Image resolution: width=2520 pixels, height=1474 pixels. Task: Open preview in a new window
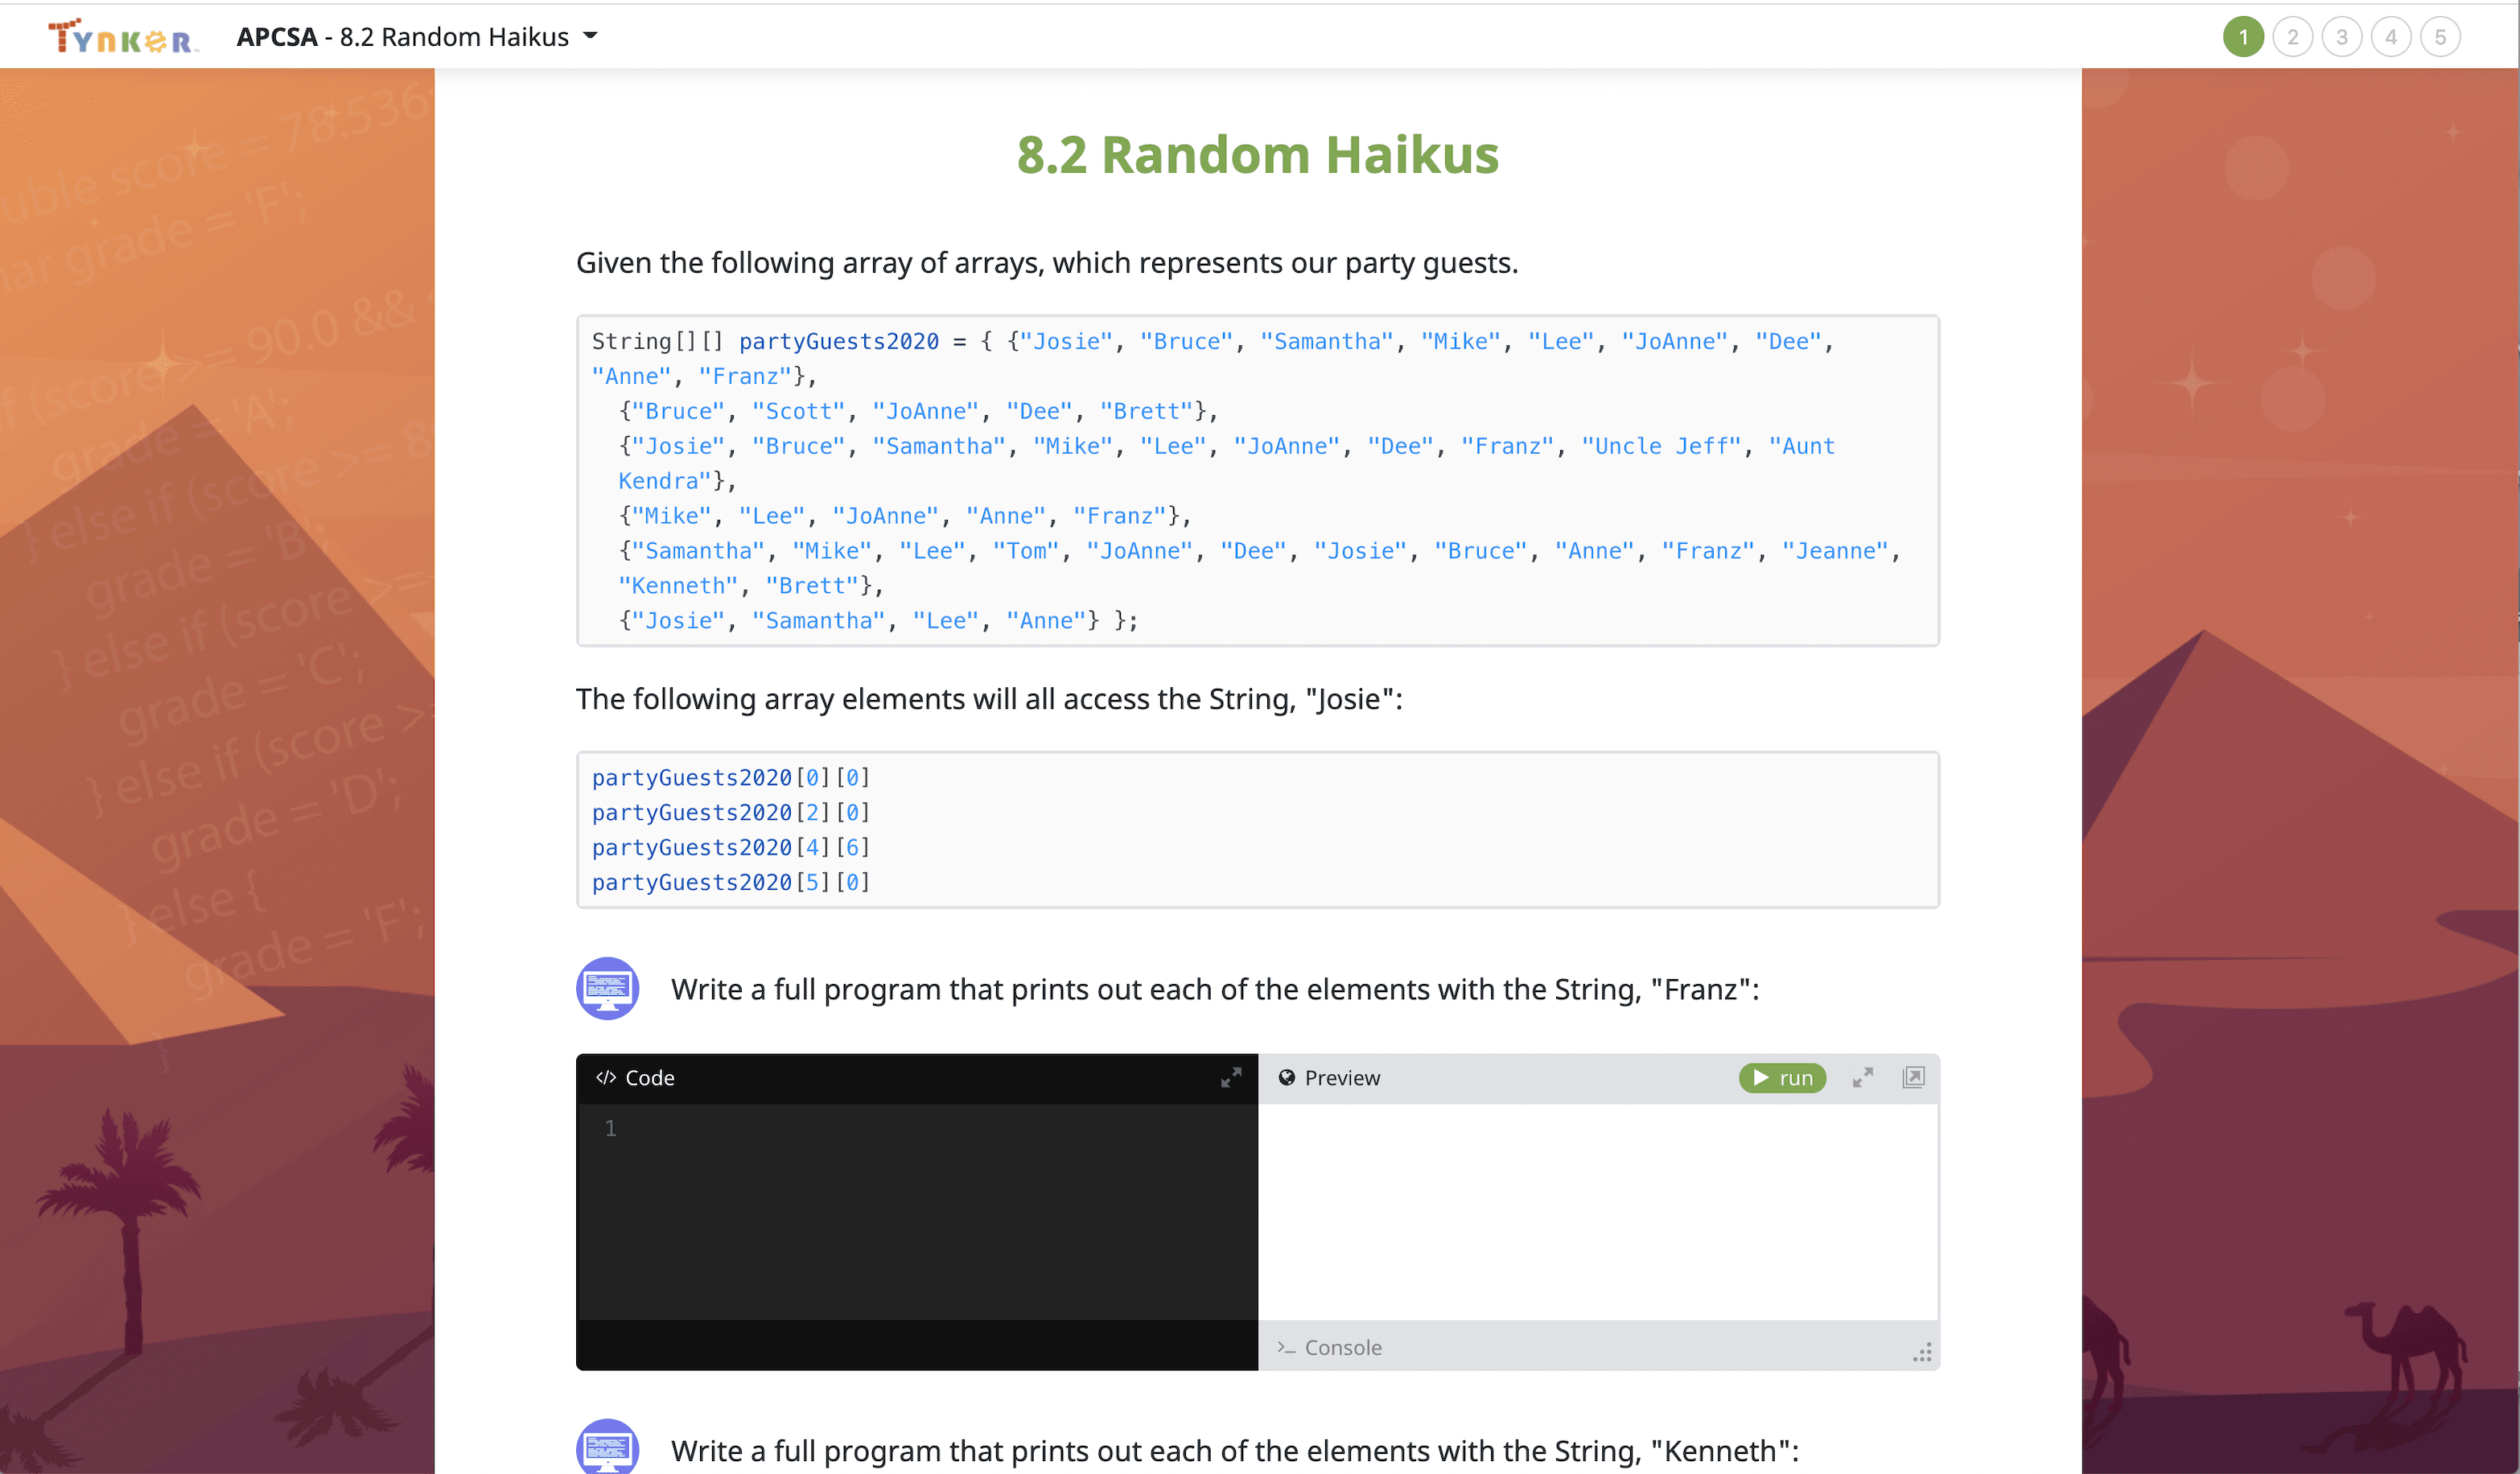[1913, 1077]
